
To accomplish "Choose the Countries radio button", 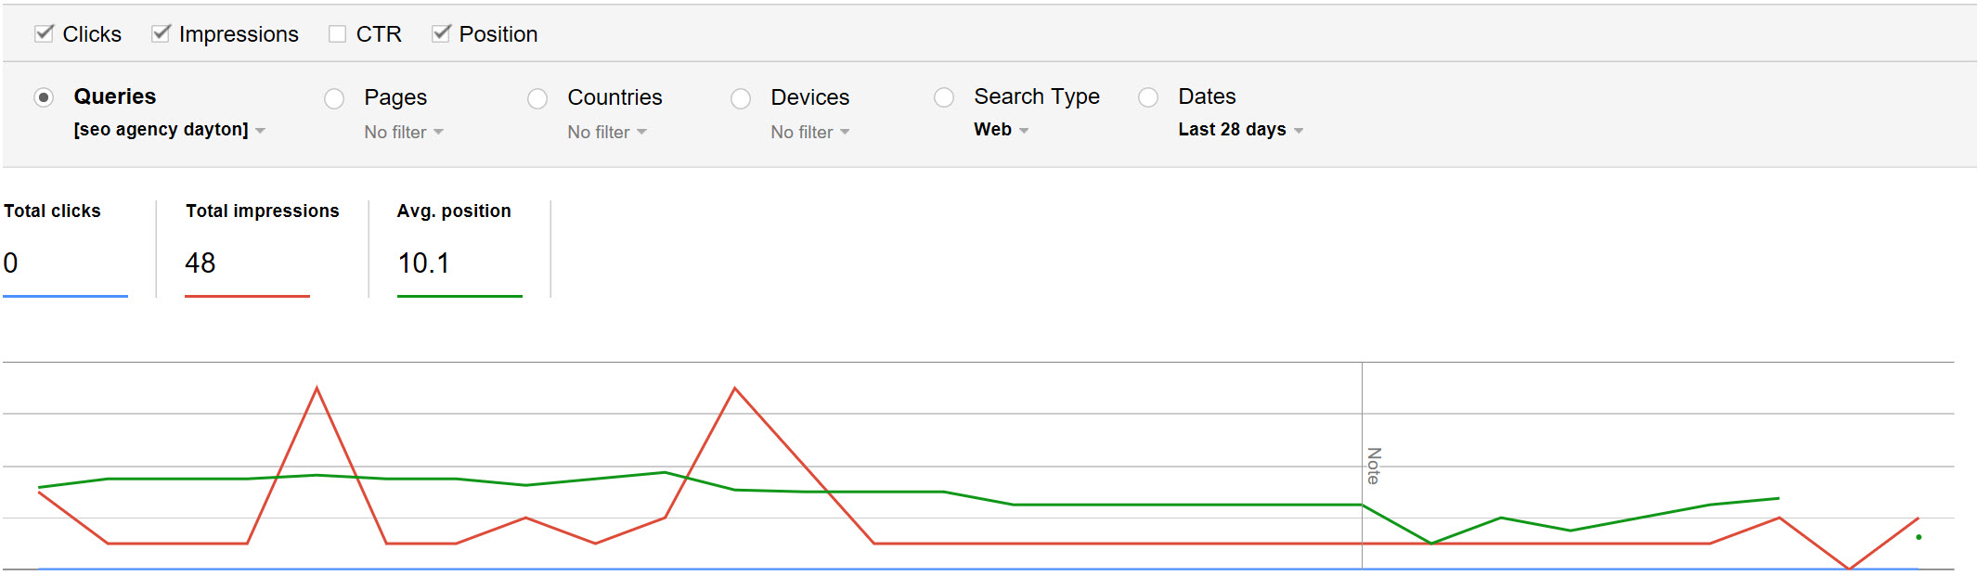I will click(x=537, y=98).
